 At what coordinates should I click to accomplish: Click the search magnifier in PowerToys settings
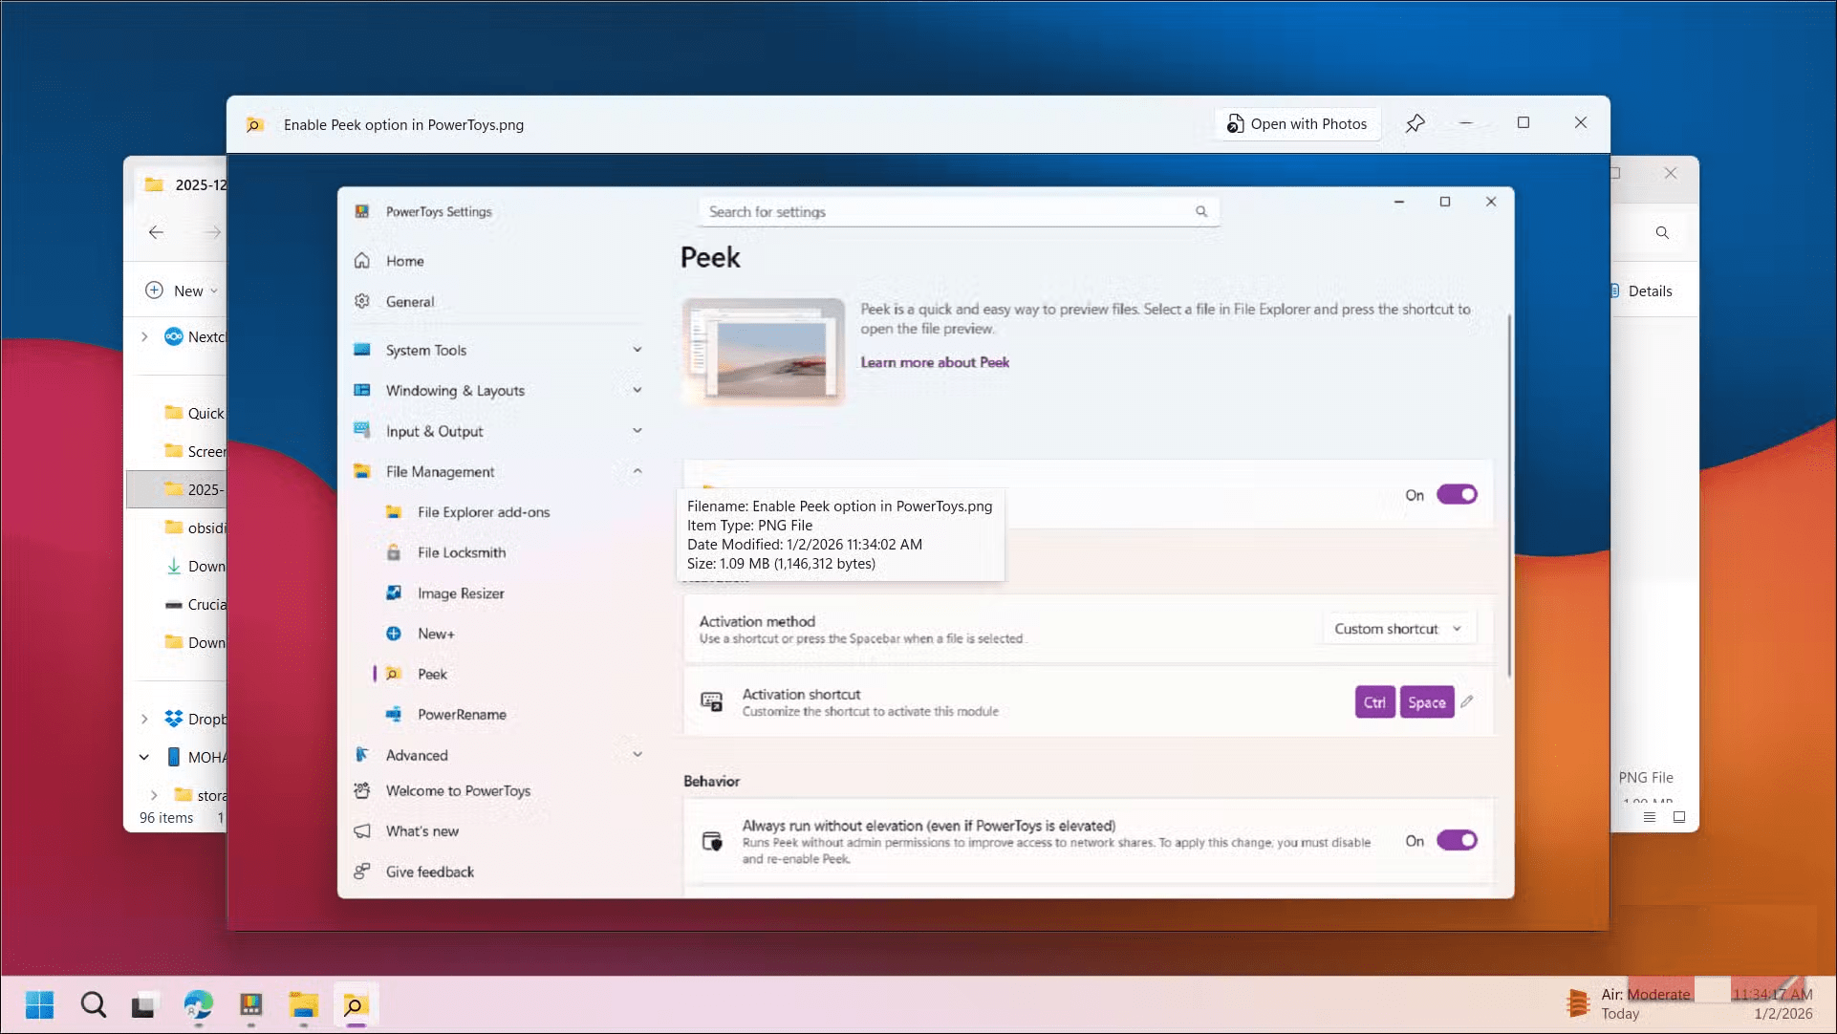1200,211
